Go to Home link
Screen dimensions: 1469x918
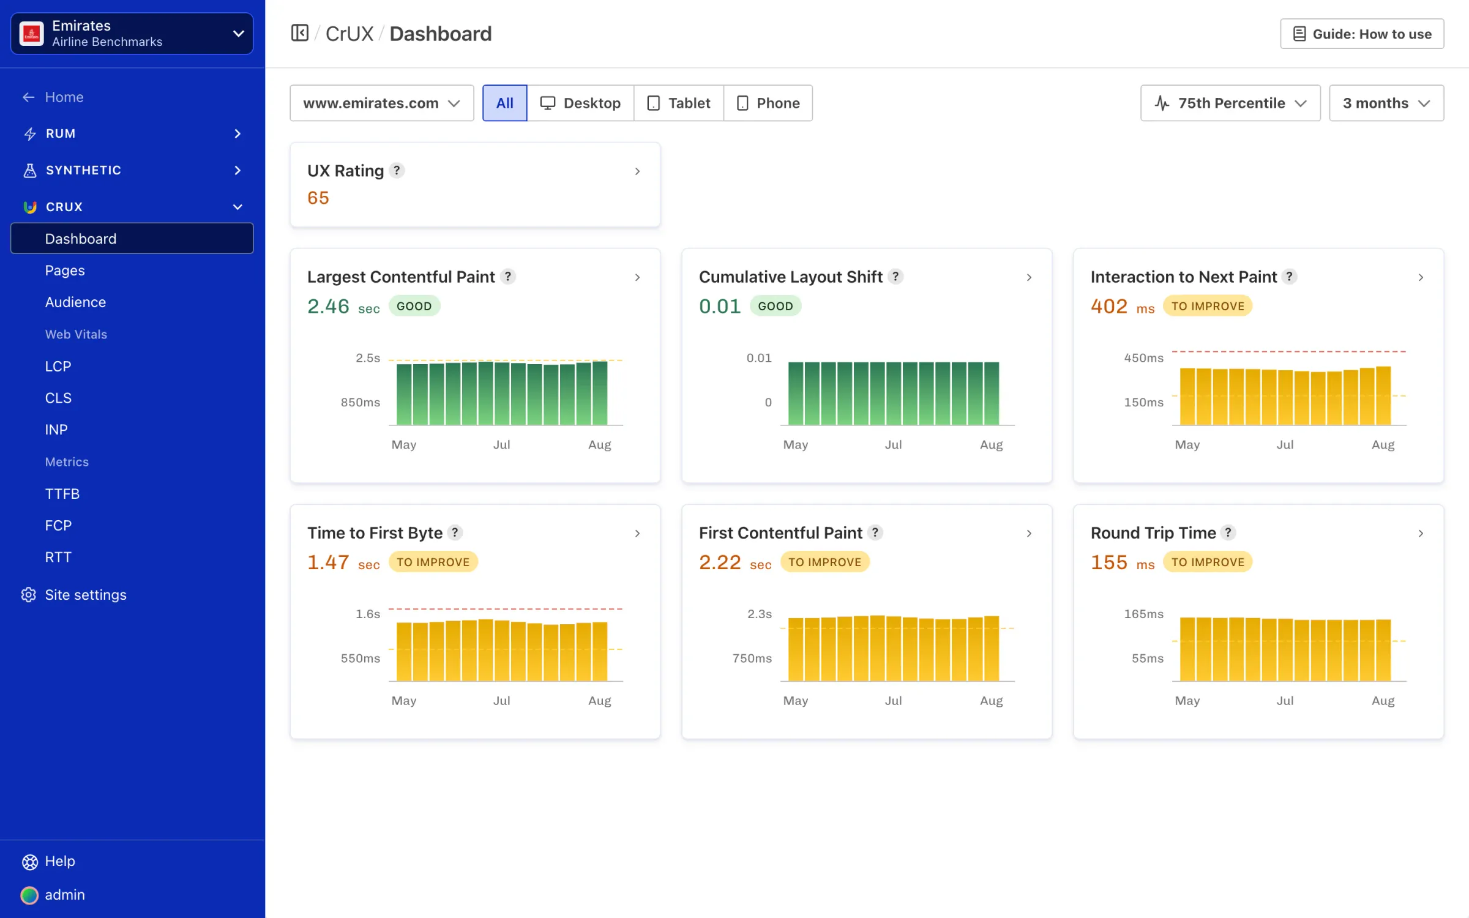click(x=64, y=97)
